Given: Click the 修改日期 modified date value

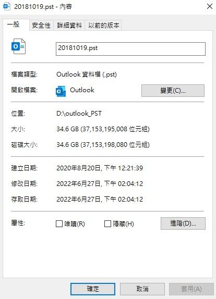Looking at the screenshot, I should coord(100,184).
